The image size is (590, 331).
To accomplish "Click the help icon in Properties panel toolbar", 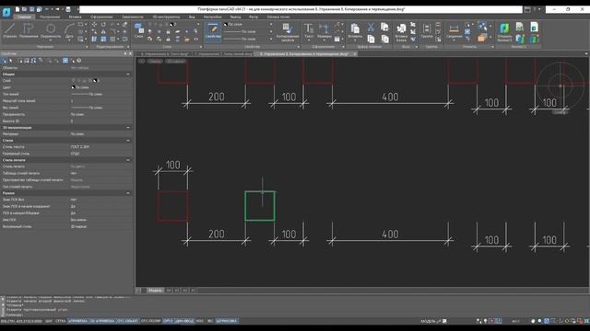I will click(79, 61).
